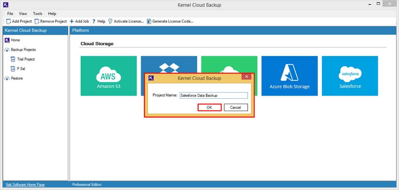Click the Remove Project toolbar icon
399x190 pixels.
tap(37, 22)
